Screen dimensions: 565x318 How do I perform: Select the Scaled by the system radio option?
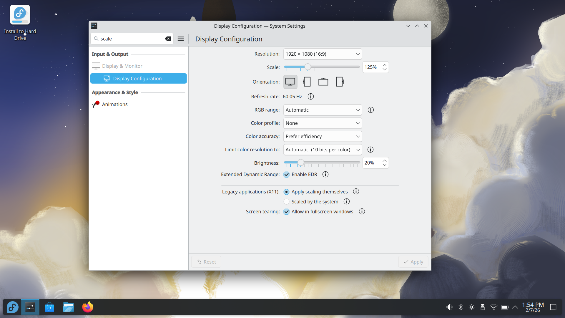286,202
